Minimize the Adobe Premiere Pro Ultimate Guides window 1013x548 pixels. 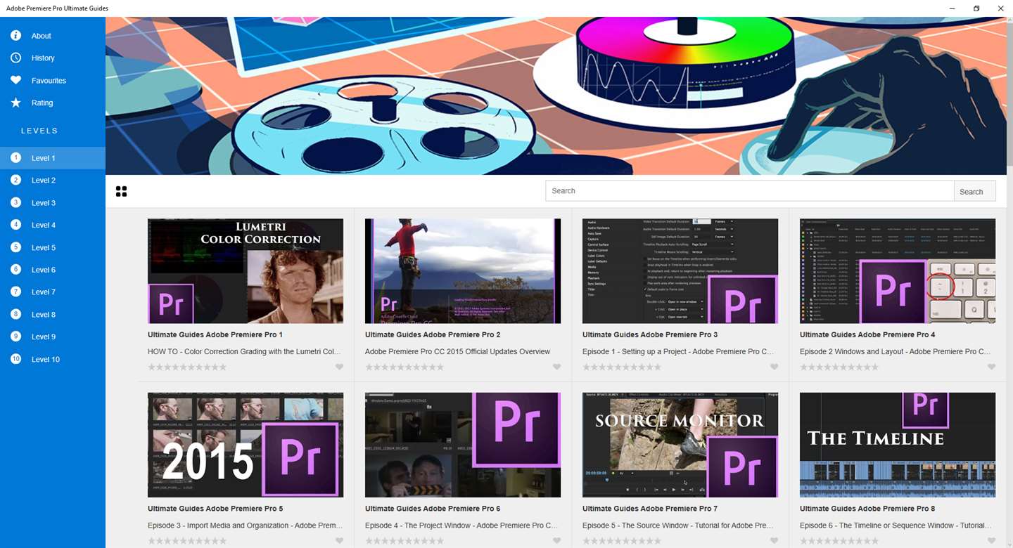click(952, 8)
